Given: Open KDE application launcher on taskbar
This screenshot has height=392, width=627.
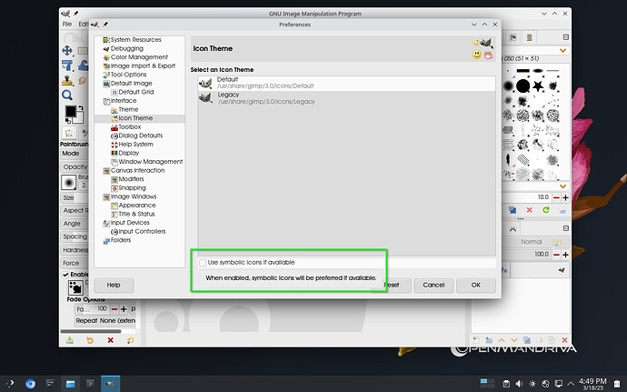Looking at the screenshot, I should pos(10,384).
